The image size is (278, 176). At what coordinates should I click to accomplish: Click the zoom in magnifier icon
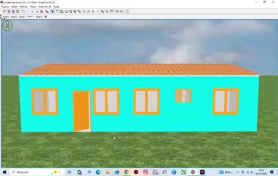(x=102, y=11)
